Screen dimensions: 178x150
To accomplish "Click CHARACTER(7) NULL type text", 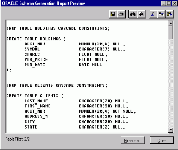I will pos(102,49).
